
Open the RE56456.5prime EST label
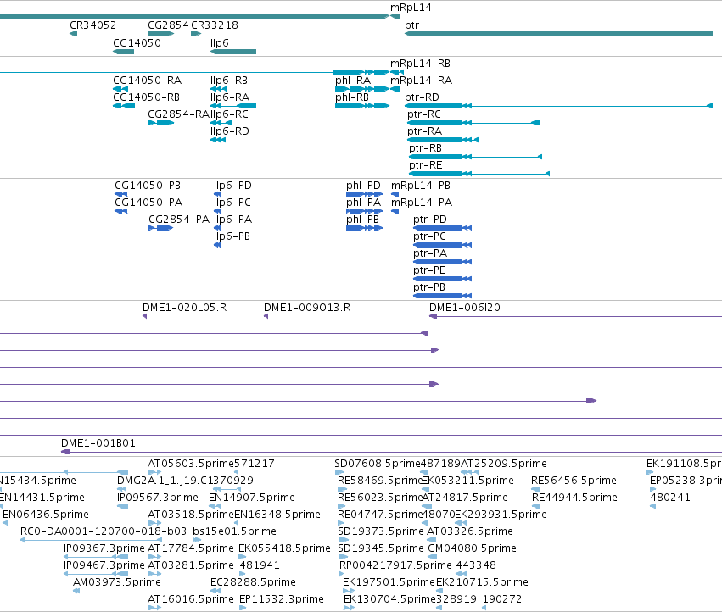(x=574, y=481)
